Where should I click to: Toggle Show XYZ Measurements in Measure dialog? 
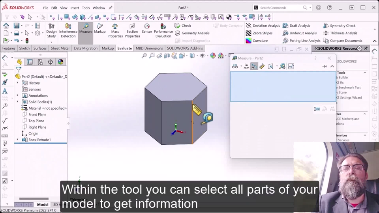[254, 66]
